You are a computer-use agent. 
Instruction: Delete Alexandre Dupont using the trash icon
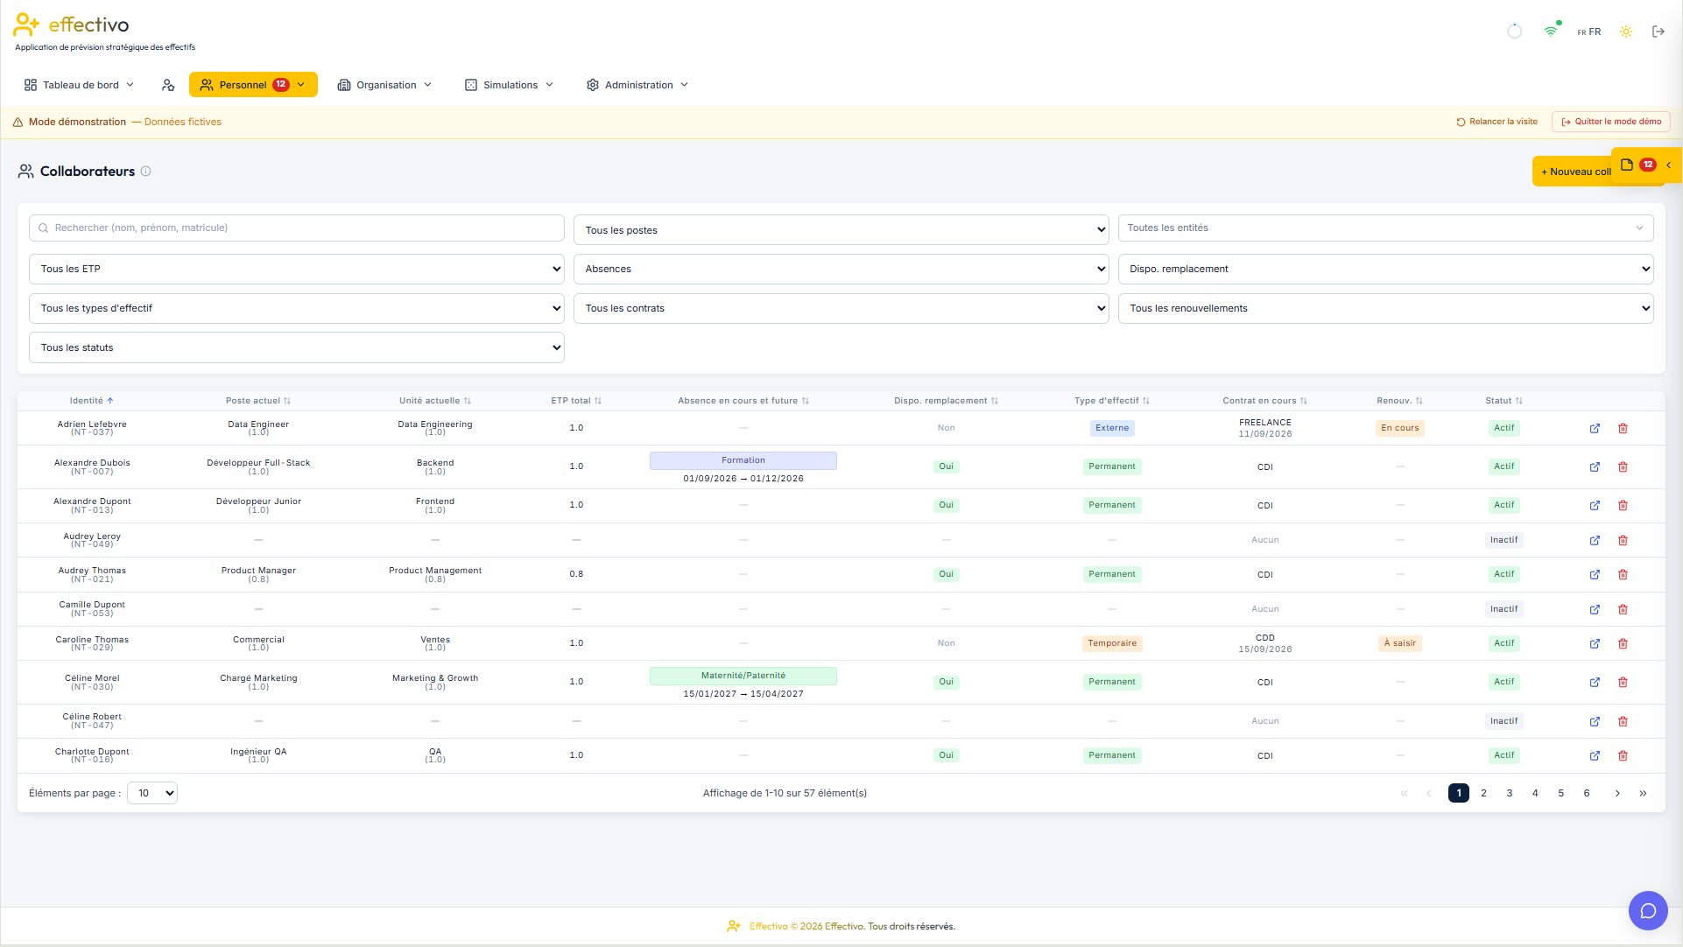[x=1623, y=505]
